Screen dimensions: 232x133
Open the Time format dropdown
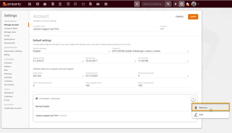coord(164,61)
